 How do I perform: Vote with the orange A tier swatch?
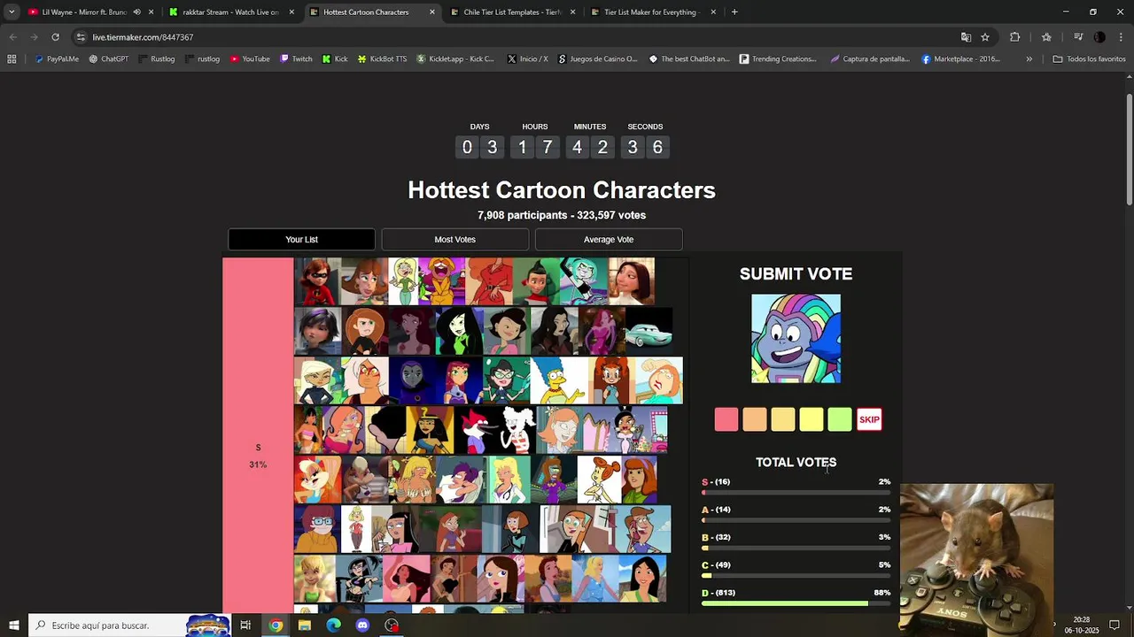(x=754, y=419)
